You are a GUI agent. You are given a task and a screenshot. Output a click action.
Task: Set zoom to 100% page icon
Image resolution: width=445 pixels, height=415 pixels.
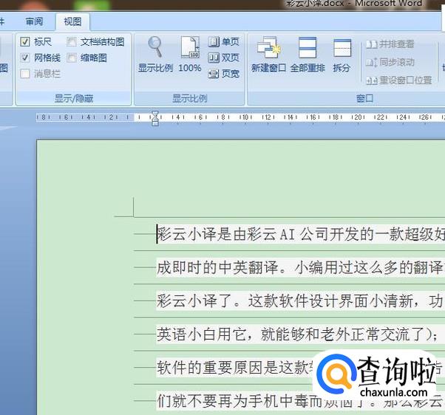pos(190,55)
